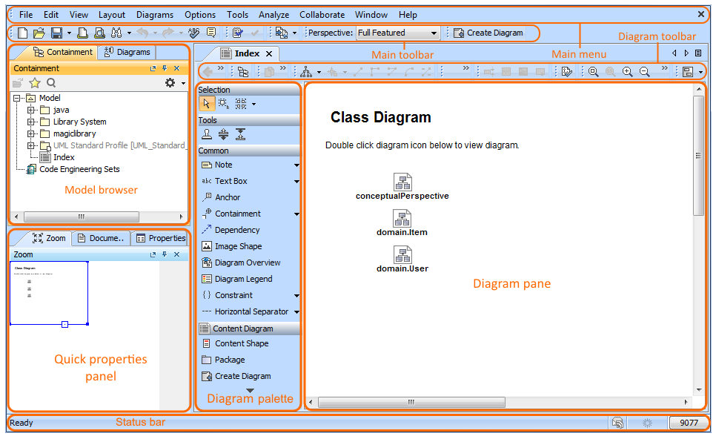Click the binoculars Find icon
Screen dimensions: 716x439
click(116, 33)
